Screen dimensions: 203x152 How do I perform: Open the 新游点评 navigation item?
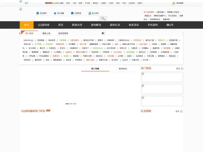[x=77, y=25]
